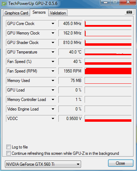137x171 pixels.
Task: Open the Memory Used dropdown arrow
Action: click(53, 81)
